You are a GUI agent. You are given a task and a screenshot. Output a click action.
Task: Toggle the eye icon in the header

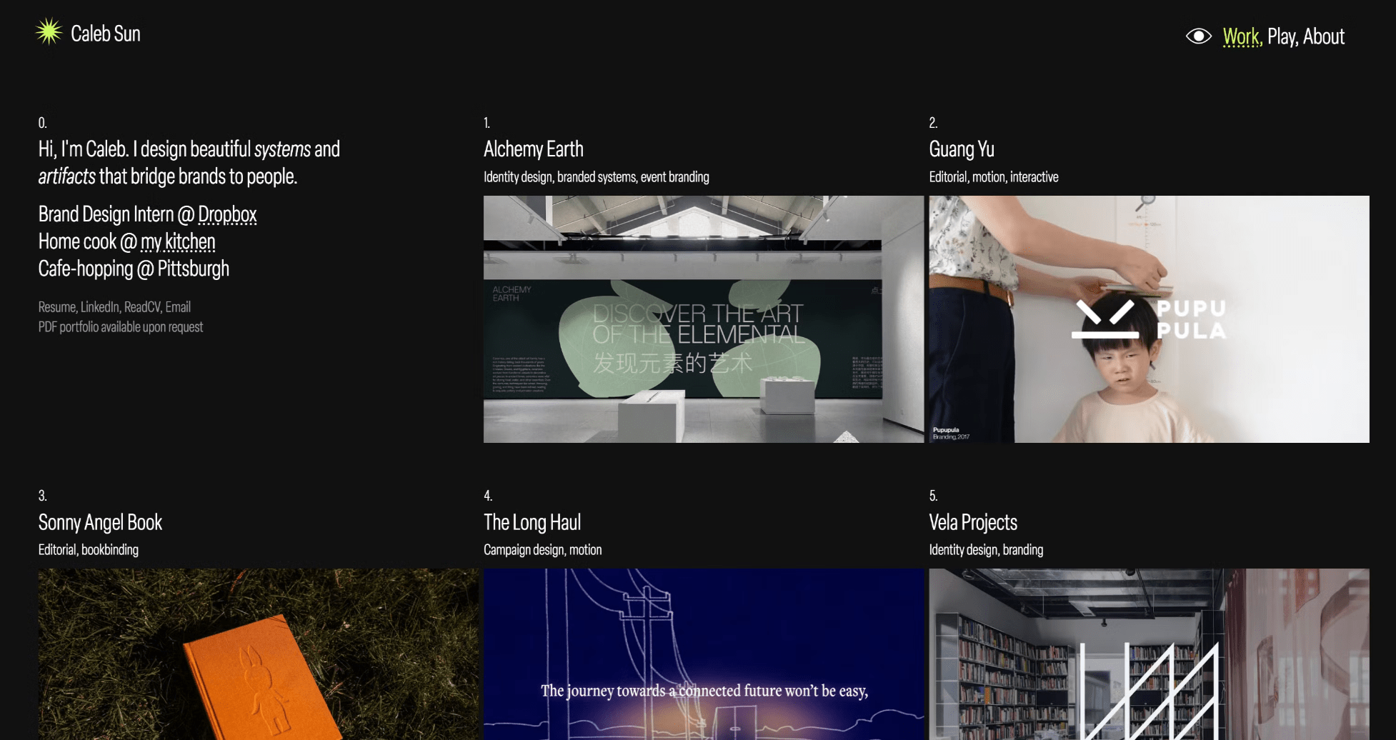(1199, 36)
